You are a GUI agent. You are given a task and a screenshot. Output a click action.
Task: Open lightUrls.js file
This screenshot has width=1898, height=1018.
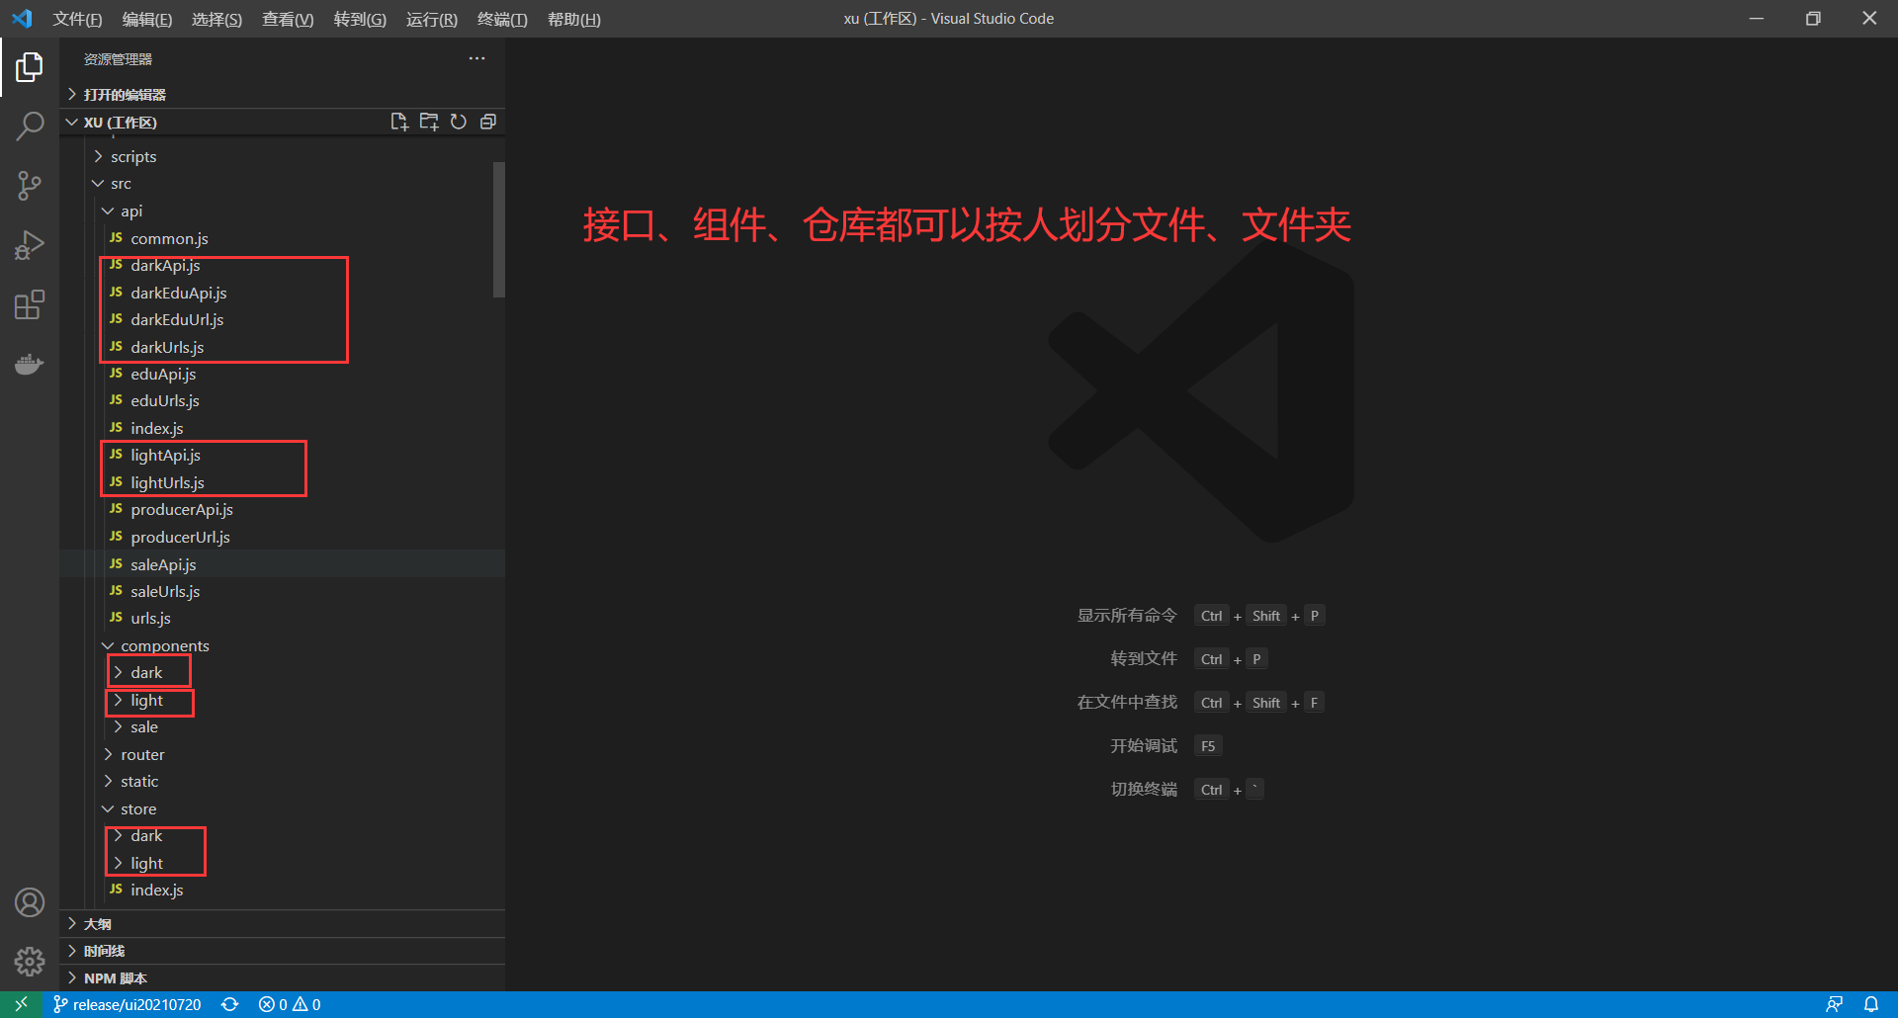[282, 482]
